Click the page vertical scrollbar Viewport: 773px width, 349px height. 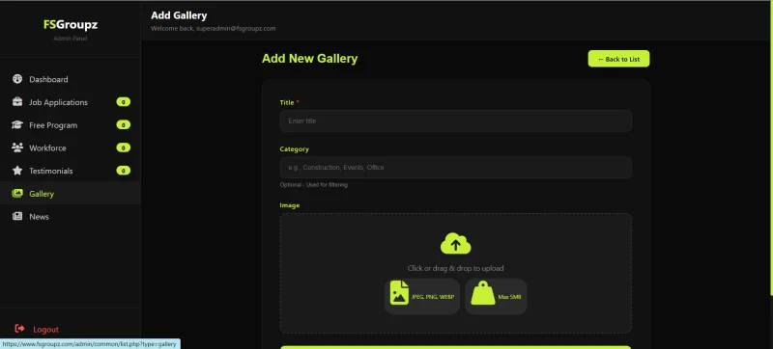(x=771, y=148)
